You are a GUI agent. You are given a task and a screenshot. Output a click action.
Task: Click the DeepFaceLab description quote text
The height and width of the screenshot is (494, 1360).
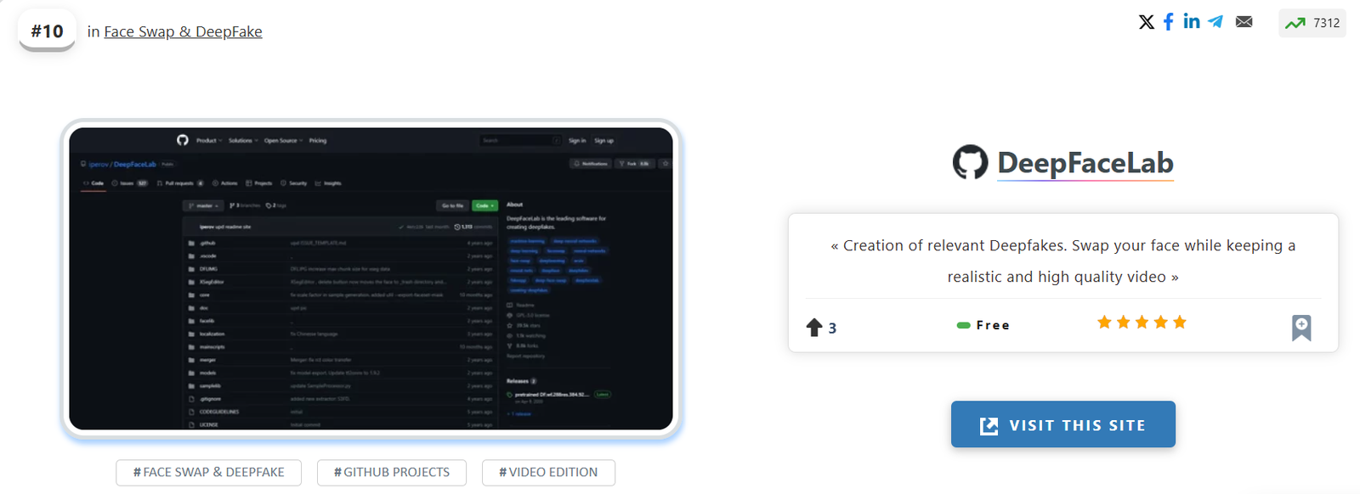1062,261
